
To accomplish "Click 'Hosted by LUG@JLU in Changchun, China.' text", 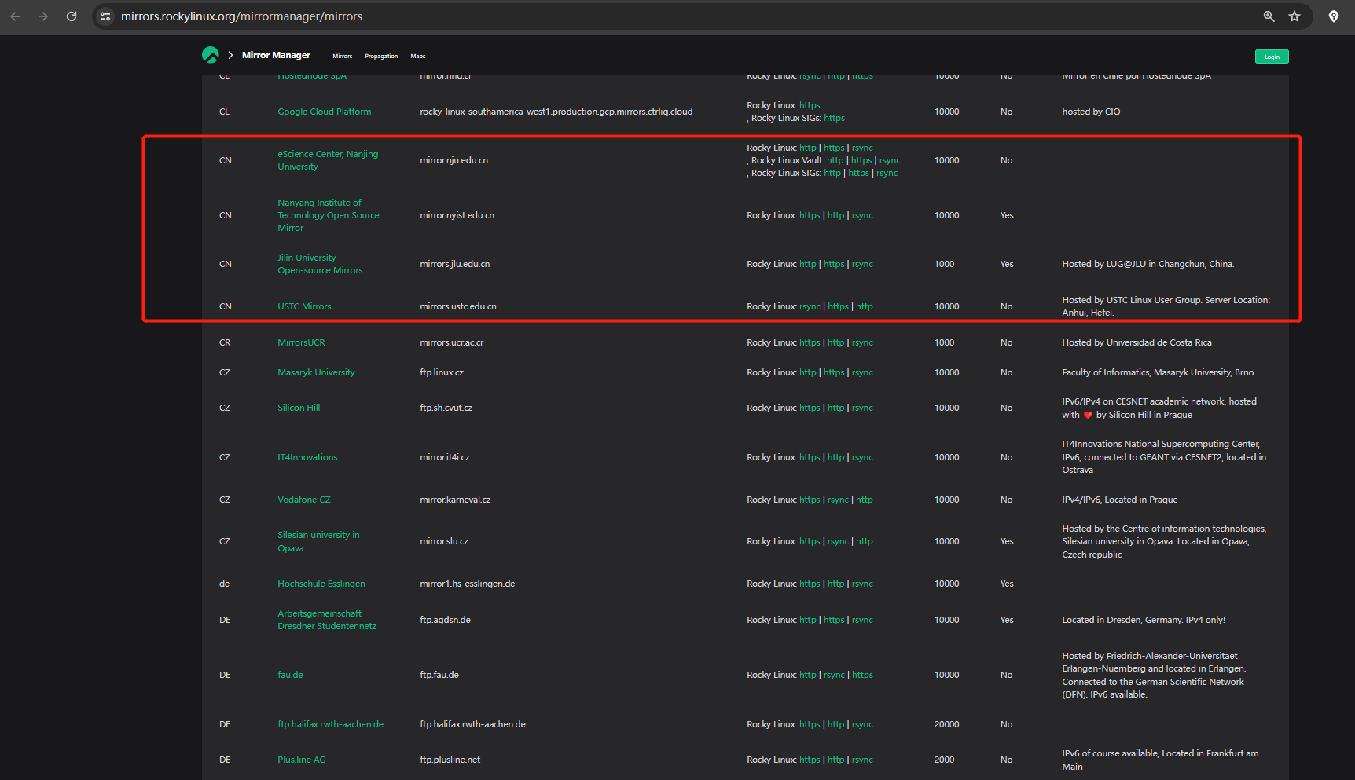I will pos(1148,264).
